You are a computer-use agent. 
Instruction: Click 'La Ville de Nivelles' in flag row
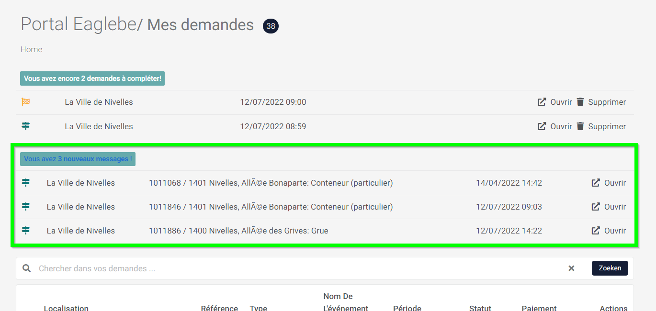click(99, 102)
